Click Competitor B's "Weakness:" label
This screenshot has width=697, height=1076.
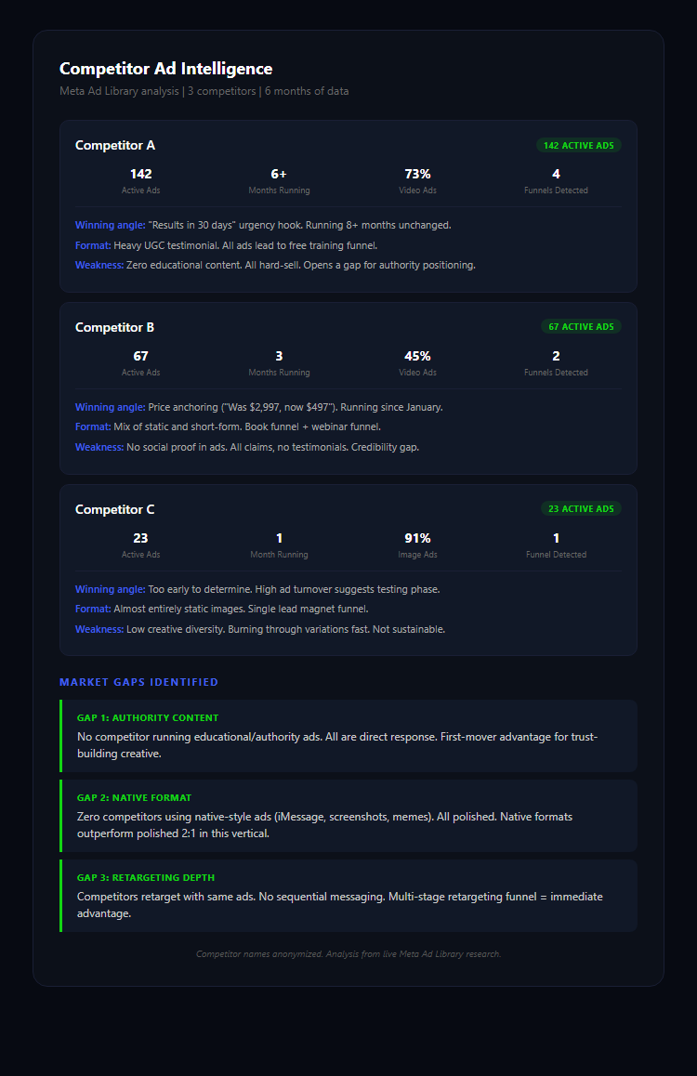pos(99,447)
